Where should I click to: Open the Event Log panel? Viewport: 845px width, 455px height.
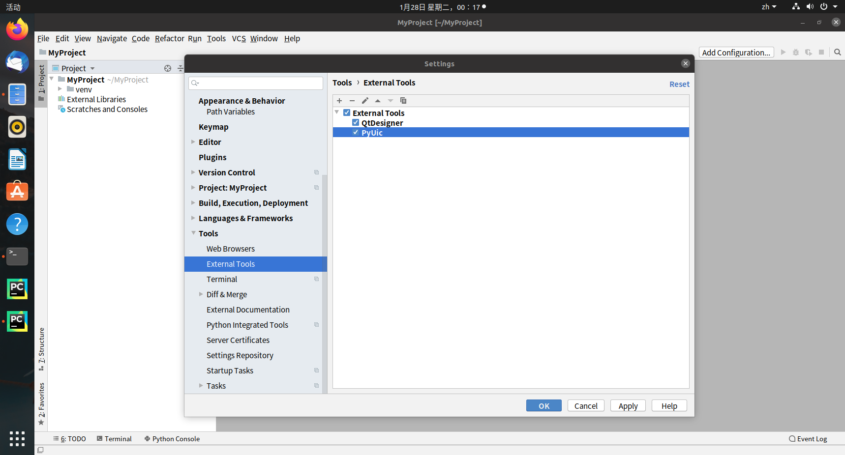(808, 439)
